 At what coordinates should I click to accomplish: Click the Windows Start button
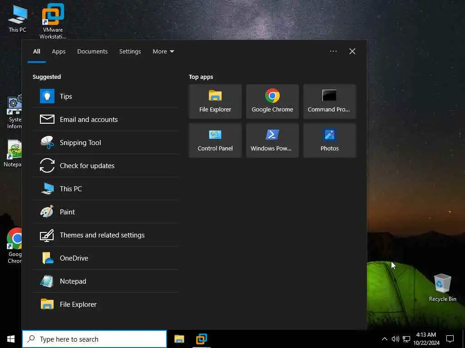tap(11, 339)
